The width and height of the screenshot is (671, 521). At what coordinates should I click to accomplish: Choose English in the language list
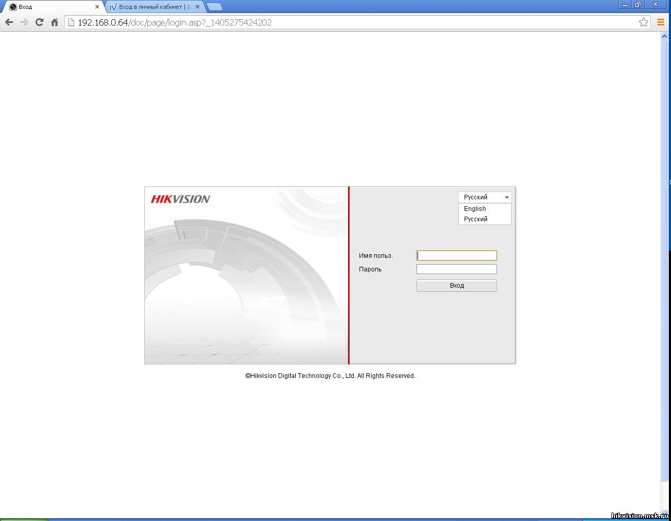(x=484, y=209)
